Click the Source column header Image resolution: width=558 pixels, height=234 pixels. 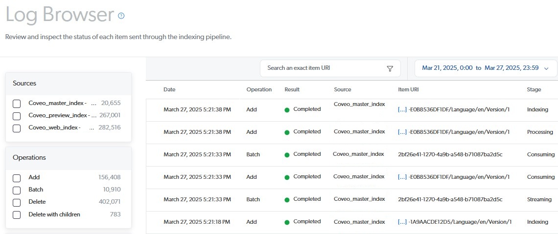343,89
